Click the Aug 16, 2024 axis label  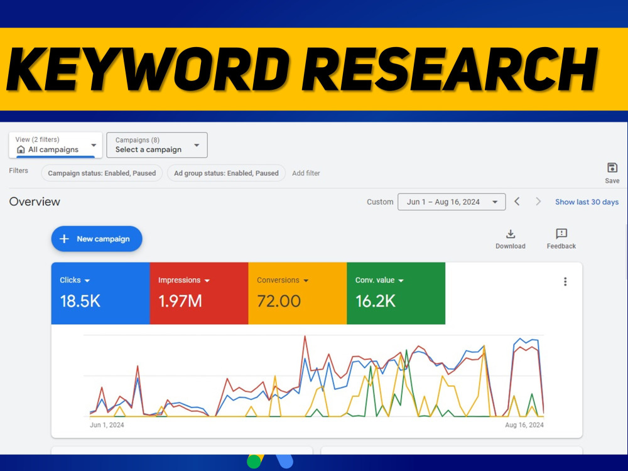point(524,425)
